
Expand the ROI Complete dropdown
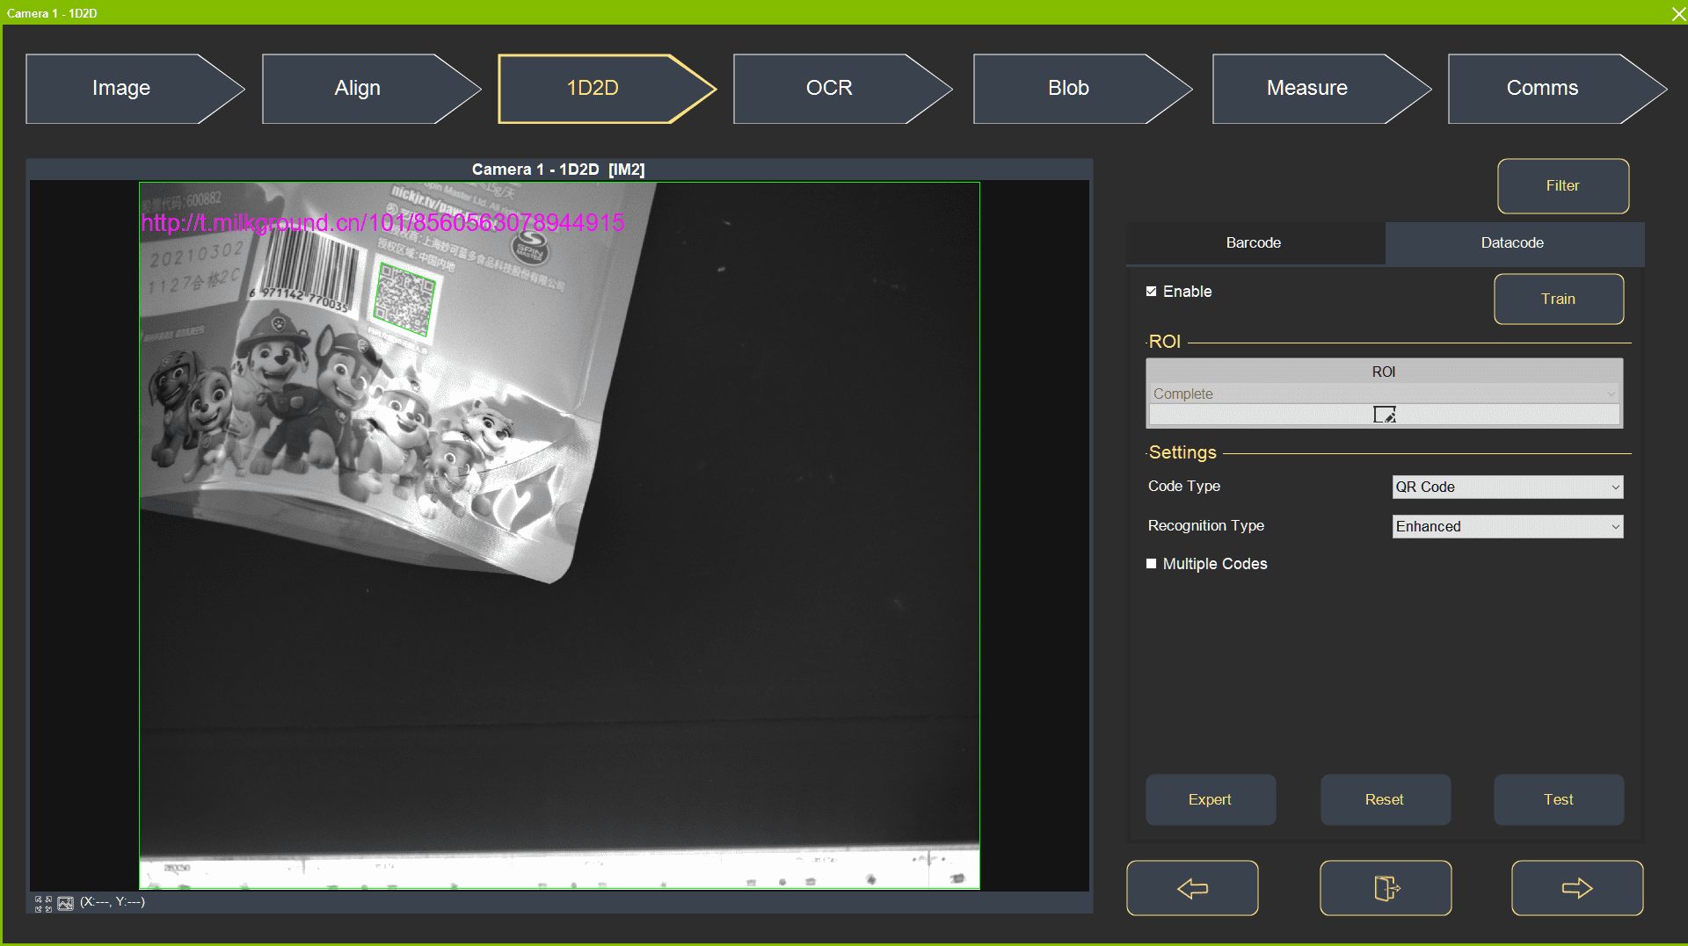tap(1384, 394)
